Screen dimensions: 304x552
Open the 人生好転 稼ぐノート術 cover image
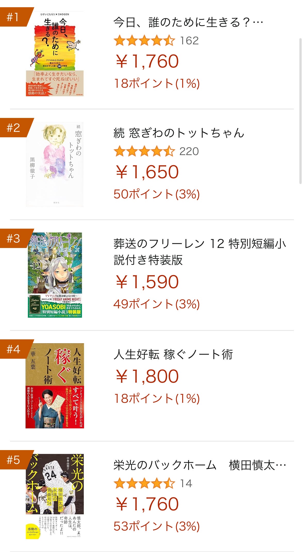pyautogui.click(x=55, y=386)
